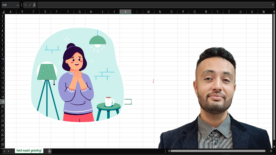Click the vertical scrollbar down arrow
The image size is (276, 155).
274,146
